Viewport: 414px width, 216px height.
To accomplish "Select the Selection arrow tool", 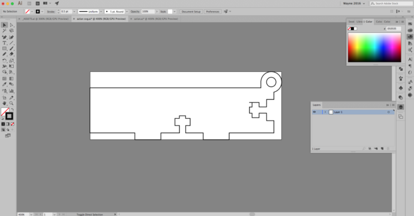I will (4, 25).
